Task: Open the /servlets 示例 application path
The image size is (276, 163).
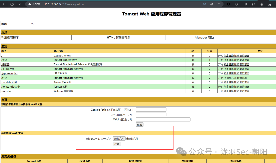Action: 9,82
